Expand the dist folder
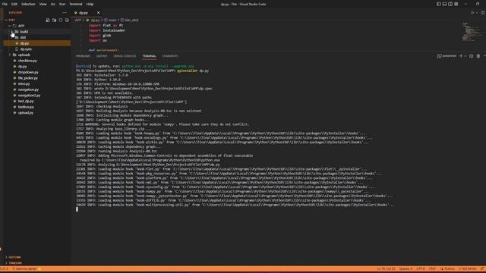This screenshot has width=486, height=273. pyautogui.click(x=23, y=37)
